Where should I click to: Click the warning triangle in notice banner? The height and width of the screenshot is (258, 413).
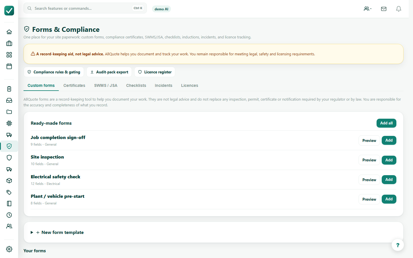33,54
